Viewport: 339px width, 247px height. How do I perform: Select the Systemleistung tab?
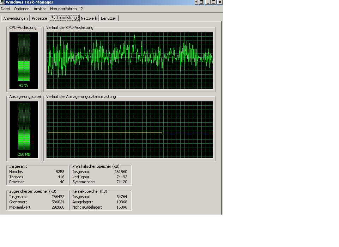pyautogui.click(x=64, y=18)
